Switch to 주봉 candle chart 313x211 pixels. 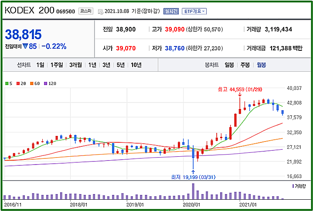click(245, 65)
